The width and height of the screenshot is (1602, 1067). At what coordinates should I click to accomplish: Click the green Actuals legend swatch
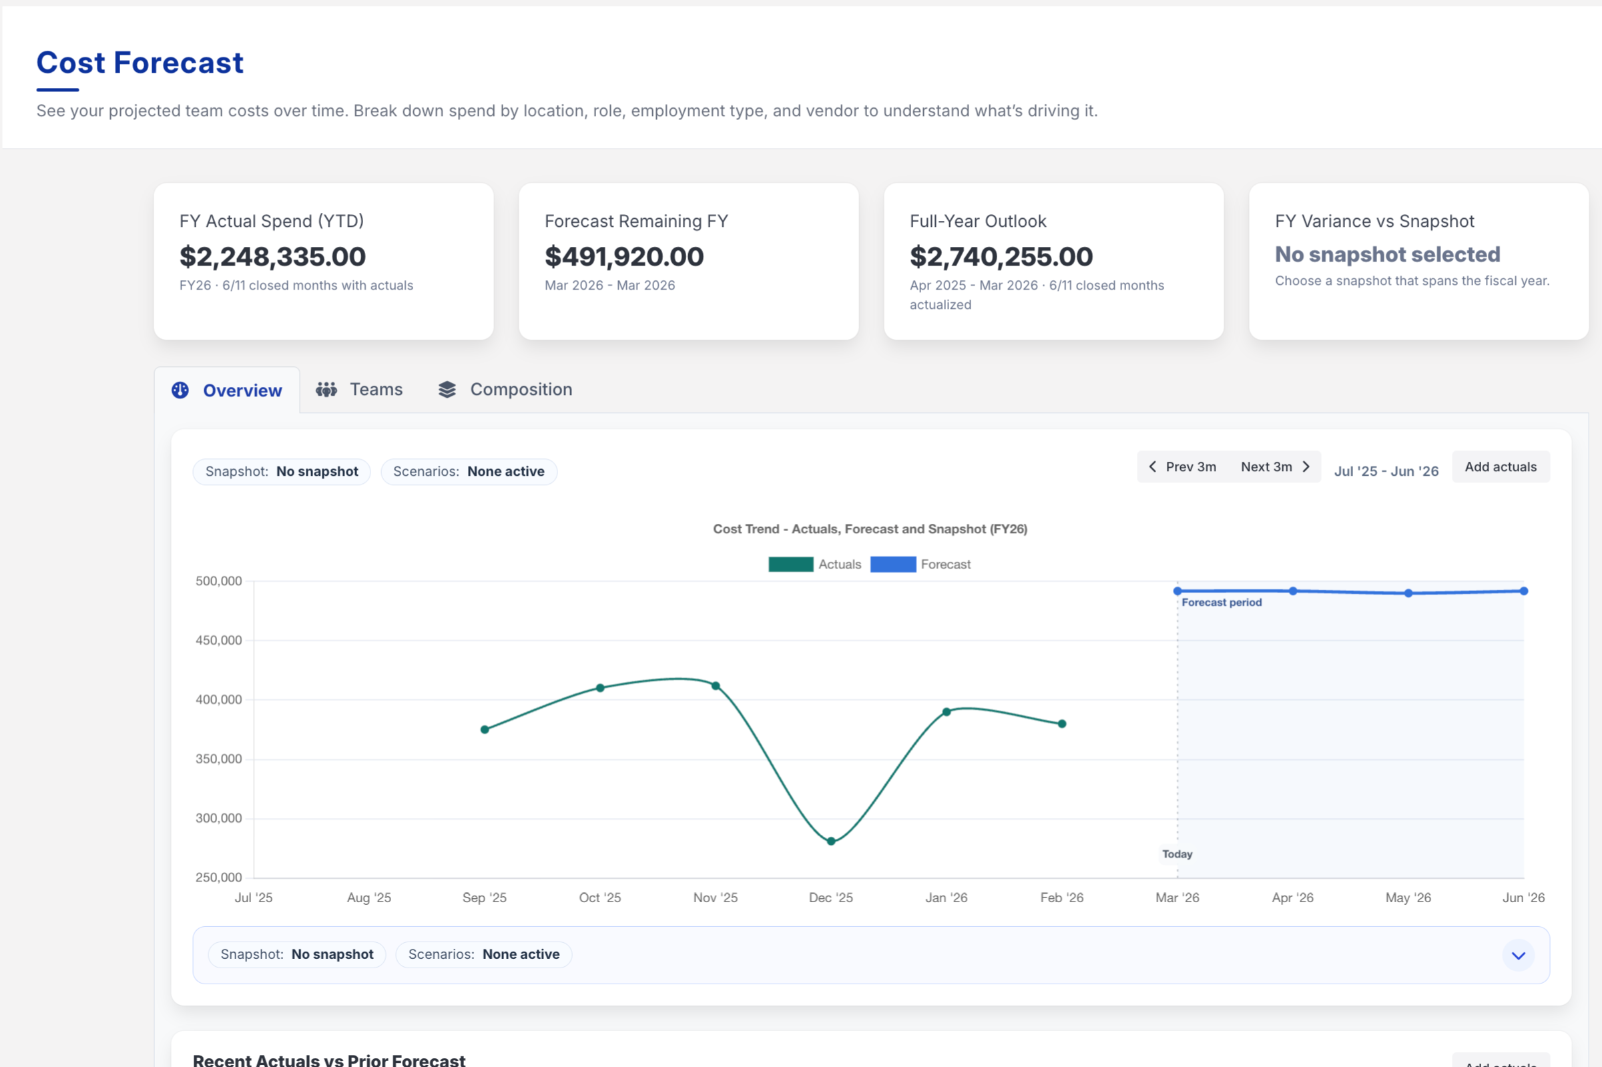coord(791,564)
